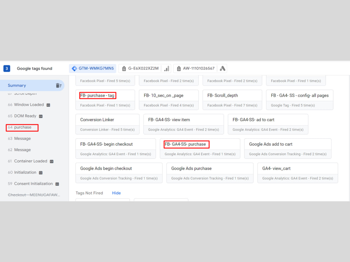Select the '64 purchase' event in the sidebar

coord(22,127)
